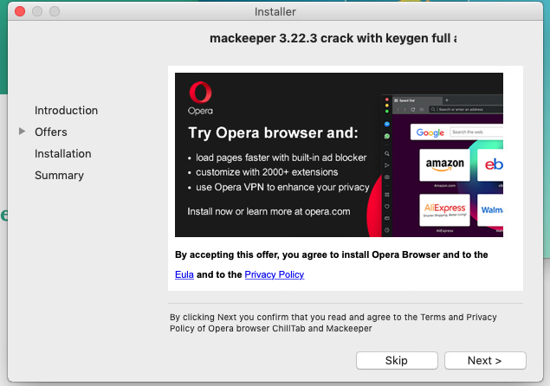This screenshot has width=550, height=386.
Task: Click the Skip button
Action: [x=397, y=360]
